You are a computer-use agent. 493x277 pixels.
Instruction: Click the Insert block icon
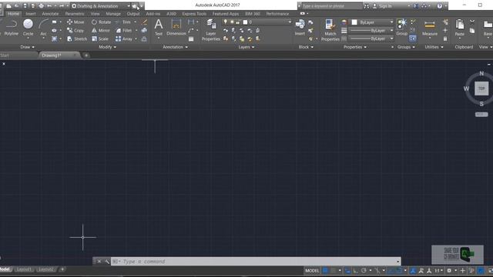tap(300, 24)
